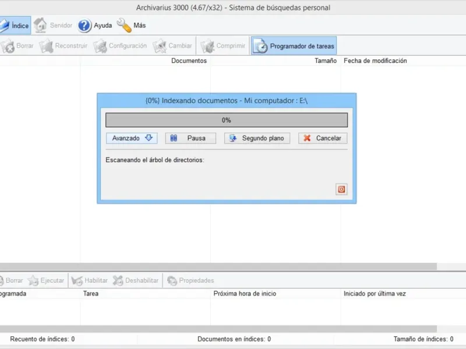Pause indexing with the Pausa button
Image resolution: width=466 pixels, height=349 pixels.
[x=190, y=138]
